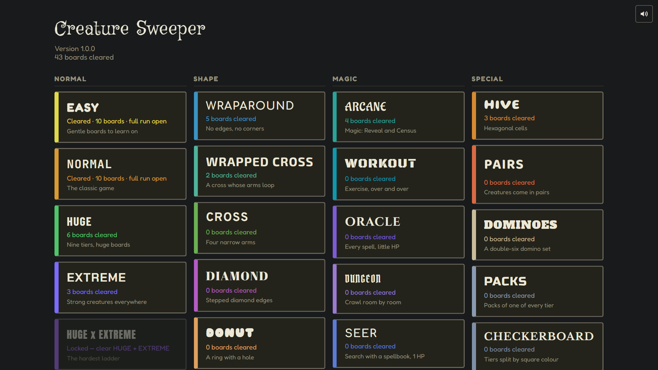Open the HIVE hexagonal mode
This screenshot has width=658, height=370.
(538, 115)
